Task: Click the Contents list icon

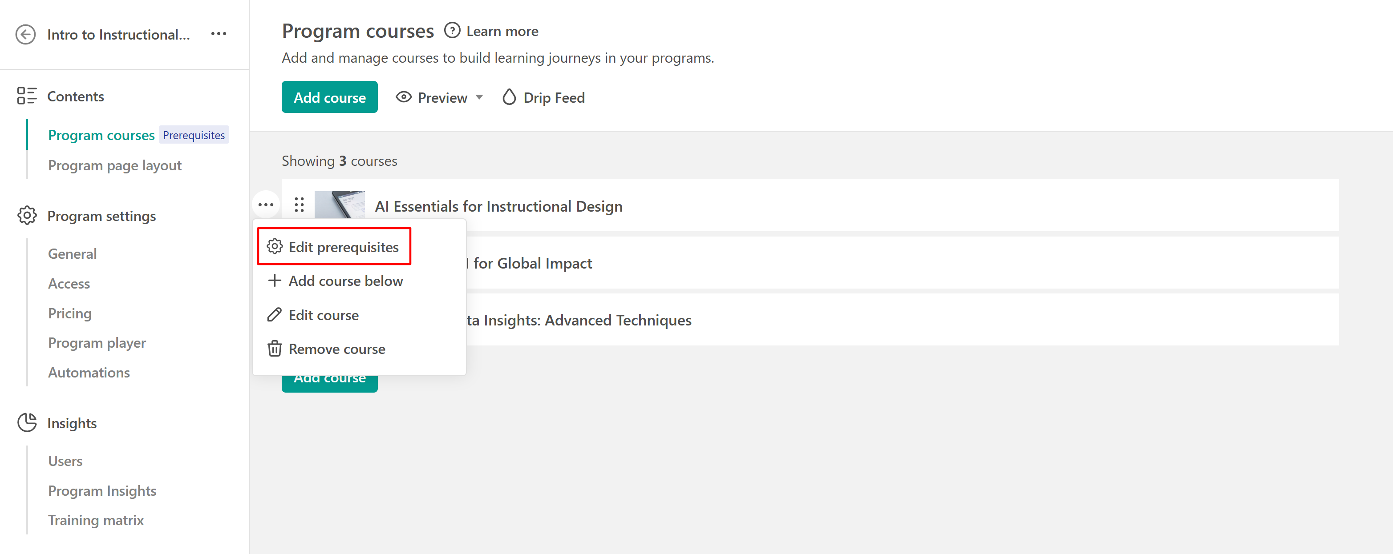Action: point(27,96)
